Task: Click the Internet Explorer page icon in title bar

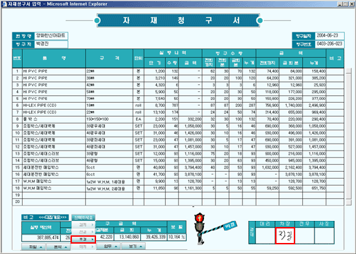Action: 4,4
